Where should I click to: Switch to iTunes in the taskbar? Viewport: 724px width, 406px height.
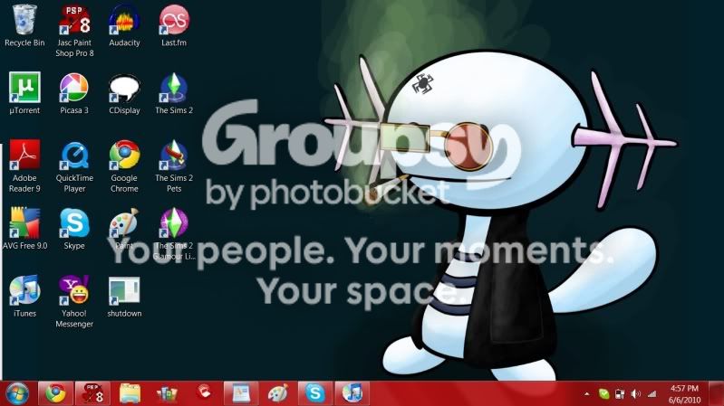[x=352, y=393]
